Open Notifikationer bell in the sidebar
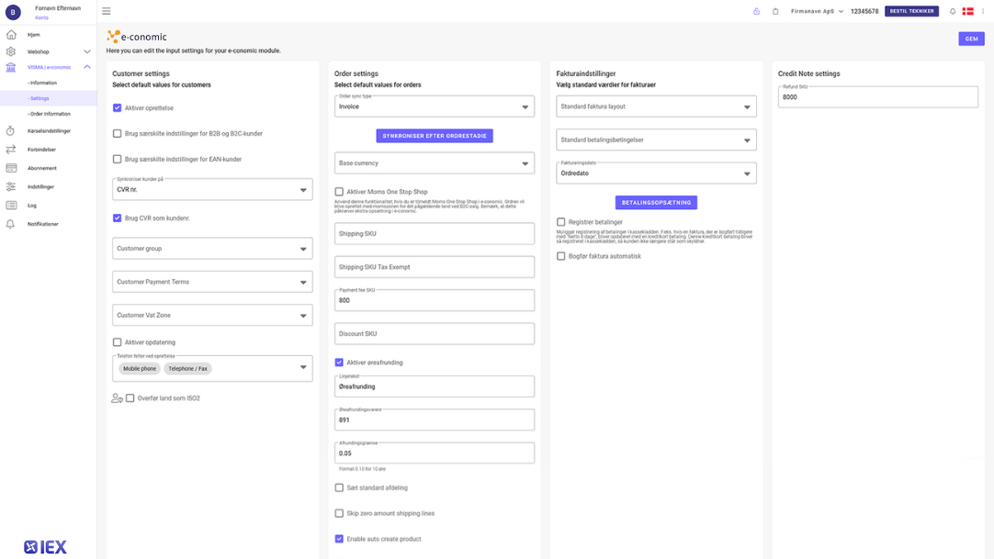 click(11, 223)
